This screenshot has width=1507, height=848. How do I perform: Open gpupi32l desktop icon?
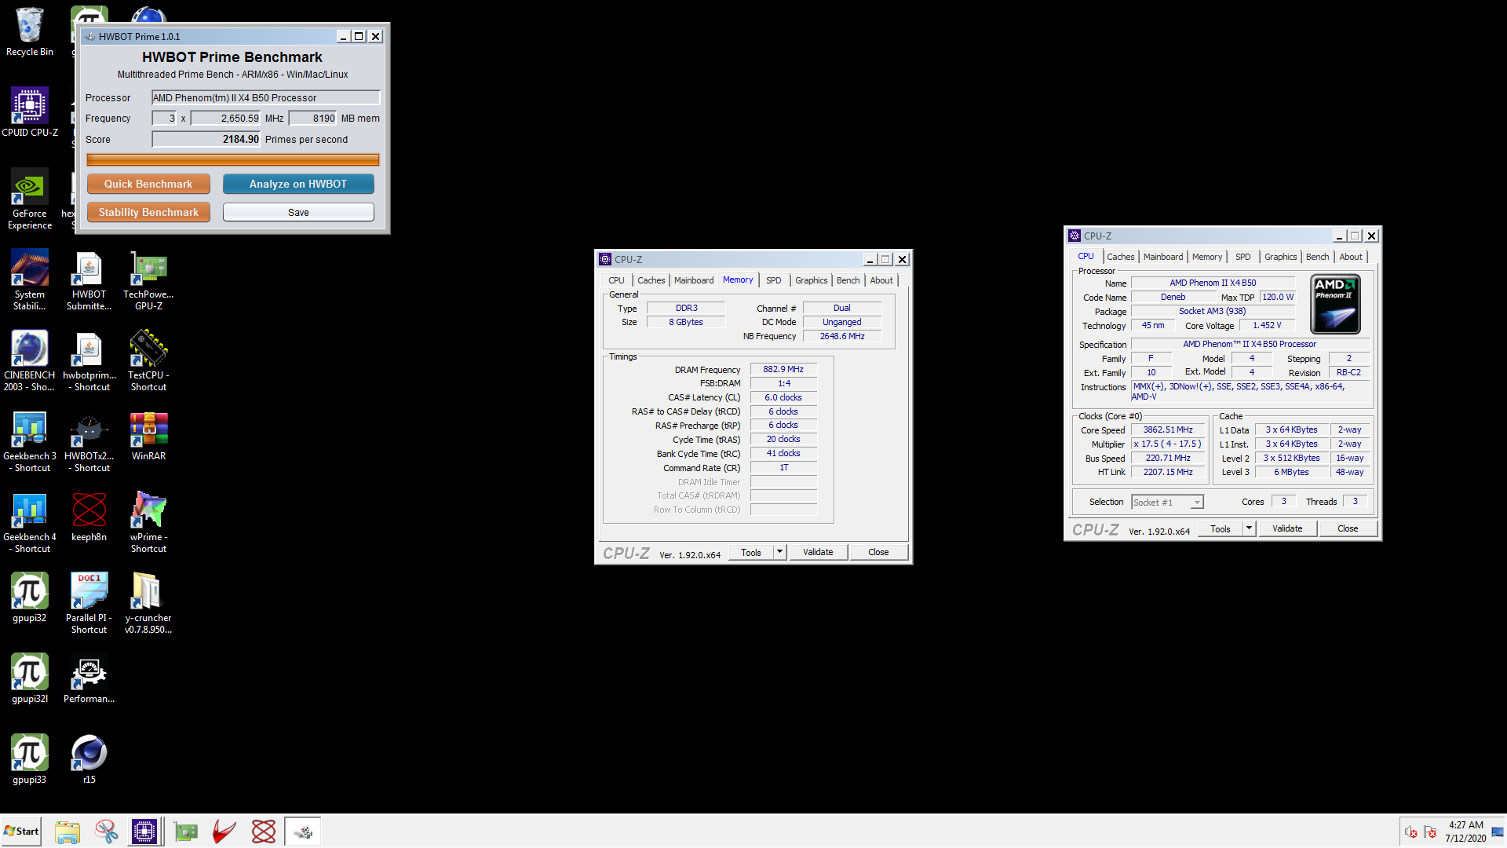pyautogui.click(x=30, y=678)
